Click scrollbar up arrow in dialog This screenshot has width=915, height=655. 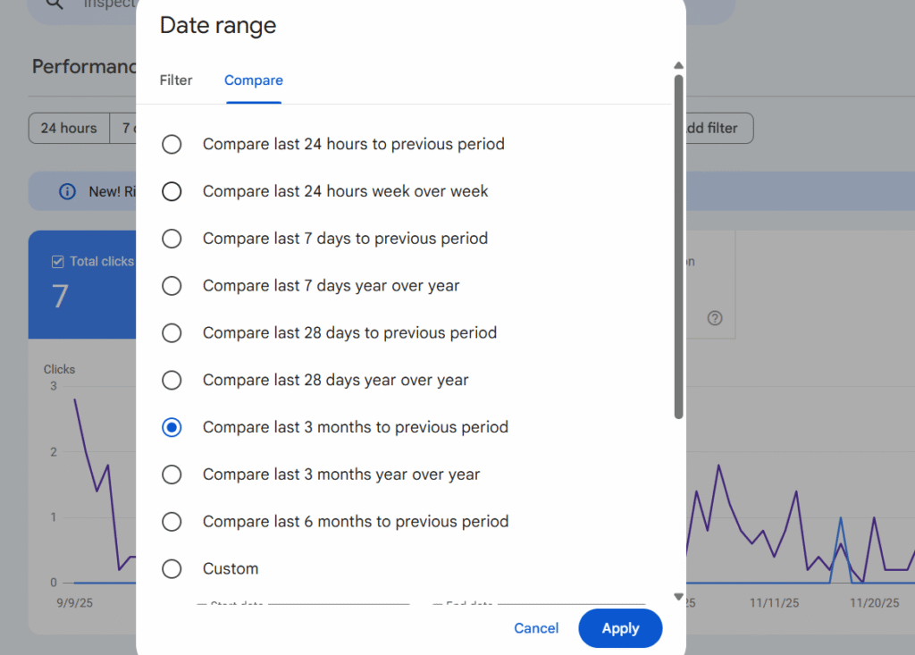click(678, 65)
